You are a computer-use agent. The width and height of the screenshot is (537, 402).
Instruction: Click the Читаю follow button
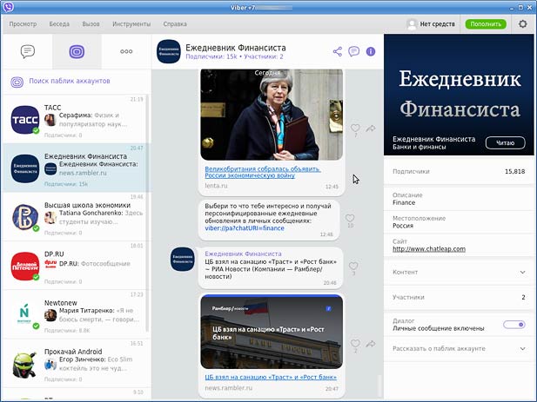tap(506, 142)
